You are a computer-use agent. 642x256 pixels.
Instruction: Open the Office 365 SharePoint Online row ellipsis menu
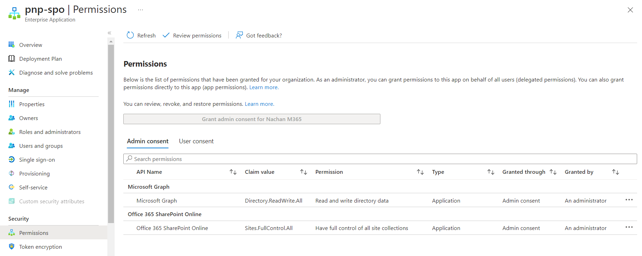pos(629,227)
